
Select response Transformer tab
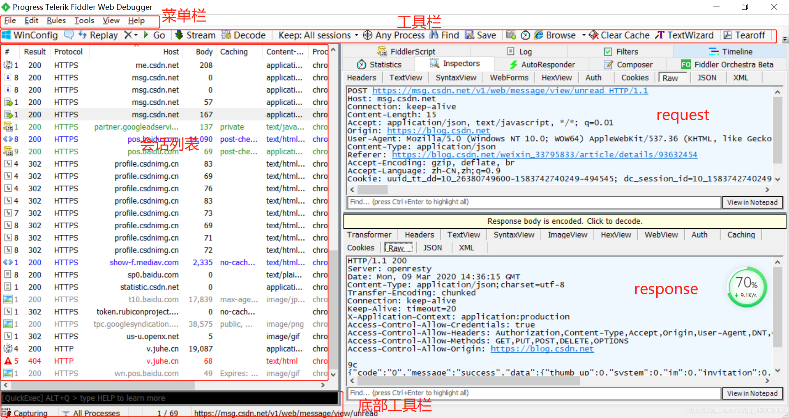click(x=369, y=235)
